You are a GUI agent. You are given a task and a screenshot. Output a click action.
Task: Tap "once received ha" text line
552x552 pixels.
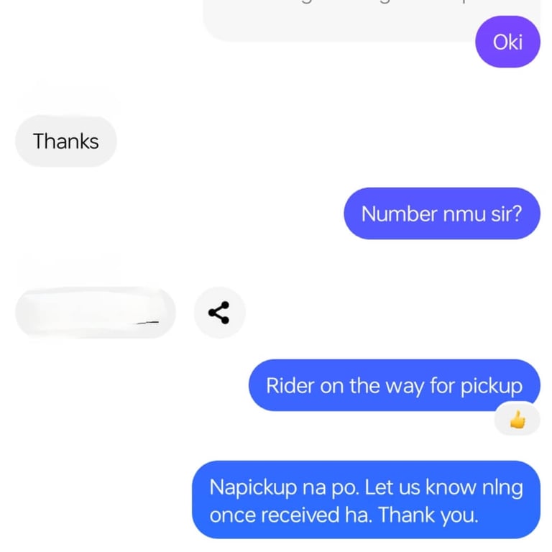(x=291, y=515)
